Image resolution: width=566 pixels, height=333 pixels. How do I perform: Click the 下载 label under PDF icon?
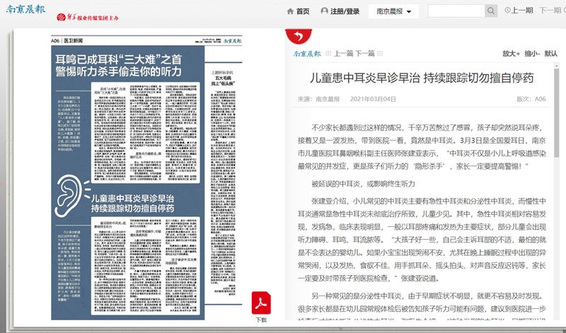(261, 320)
